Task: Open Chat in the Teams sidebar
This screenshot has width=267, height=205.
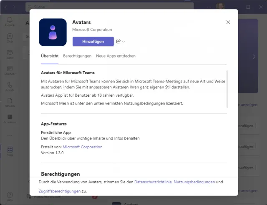Action: click(x=10, y=38)
